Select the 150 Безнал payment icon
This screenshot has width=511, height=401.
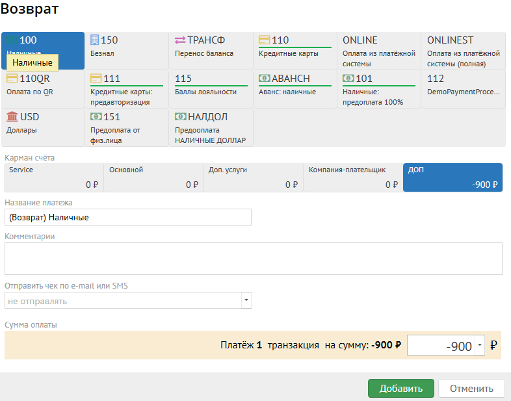[x=95, y=40]
